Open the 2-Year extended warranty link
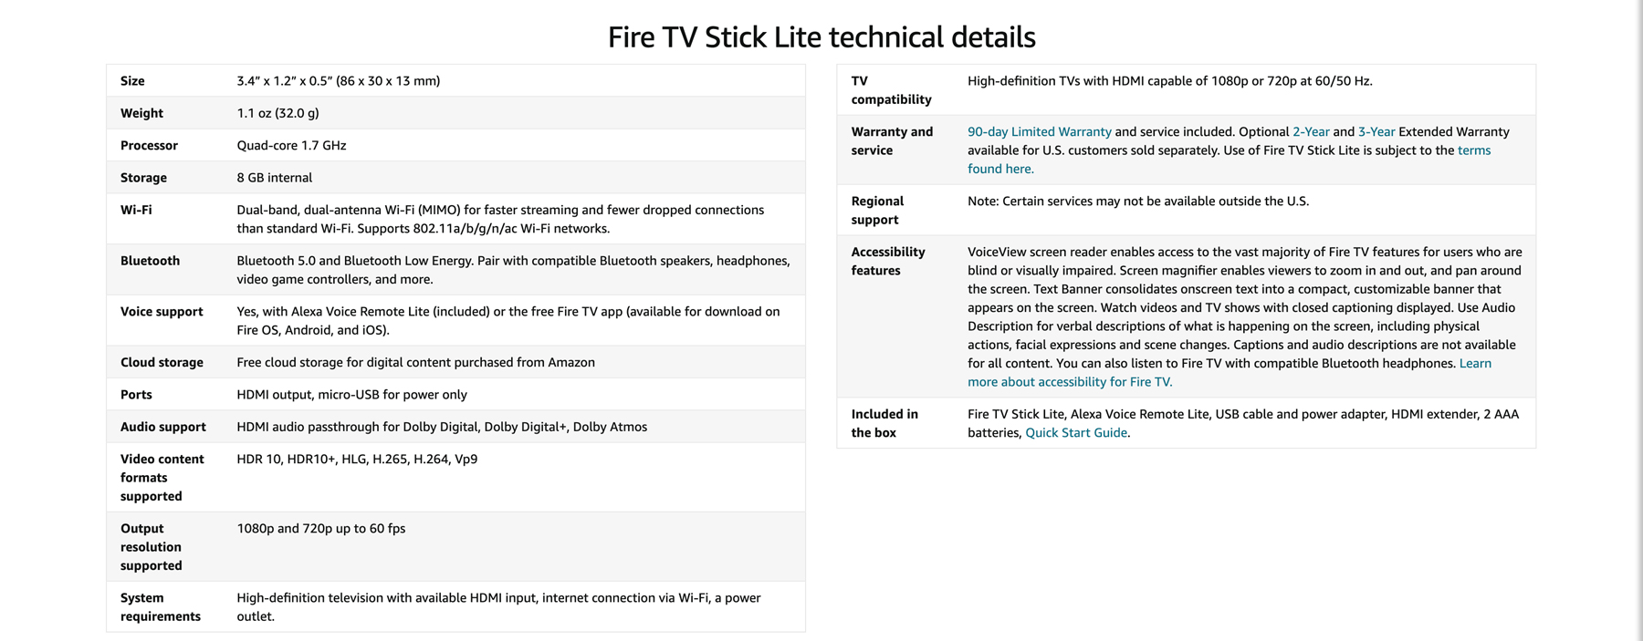The width and height of the screenshot is (1643, 641). tap(1311, 131)
